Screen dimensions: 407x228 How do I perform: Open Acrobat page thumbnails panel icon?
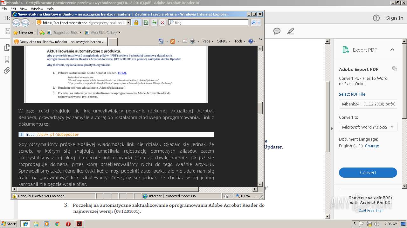tap(7, 47)
